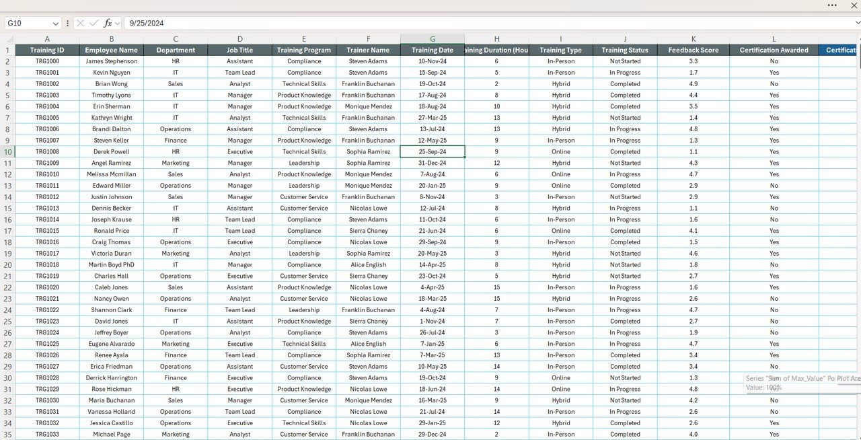Click the Certification Awarded header
This screenshot has height=440, width=861.
click(774, 49)
